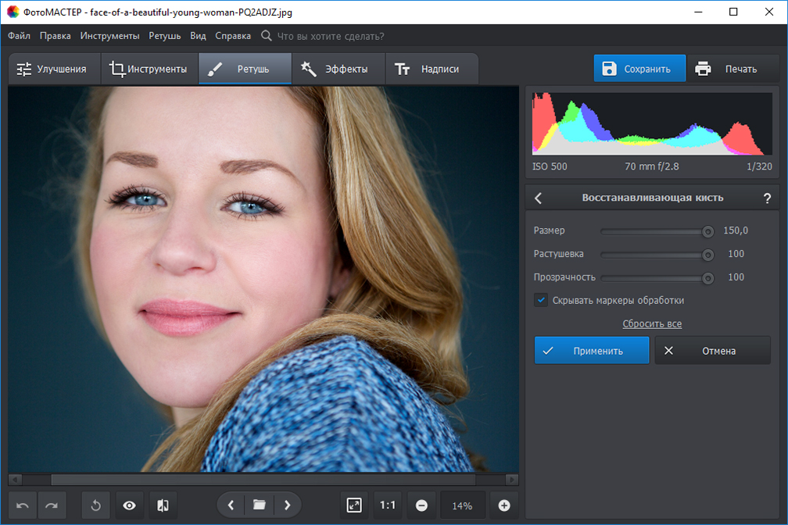Open folder icon in bottom toolbar
788x525 pixels.
coord(260,505)
